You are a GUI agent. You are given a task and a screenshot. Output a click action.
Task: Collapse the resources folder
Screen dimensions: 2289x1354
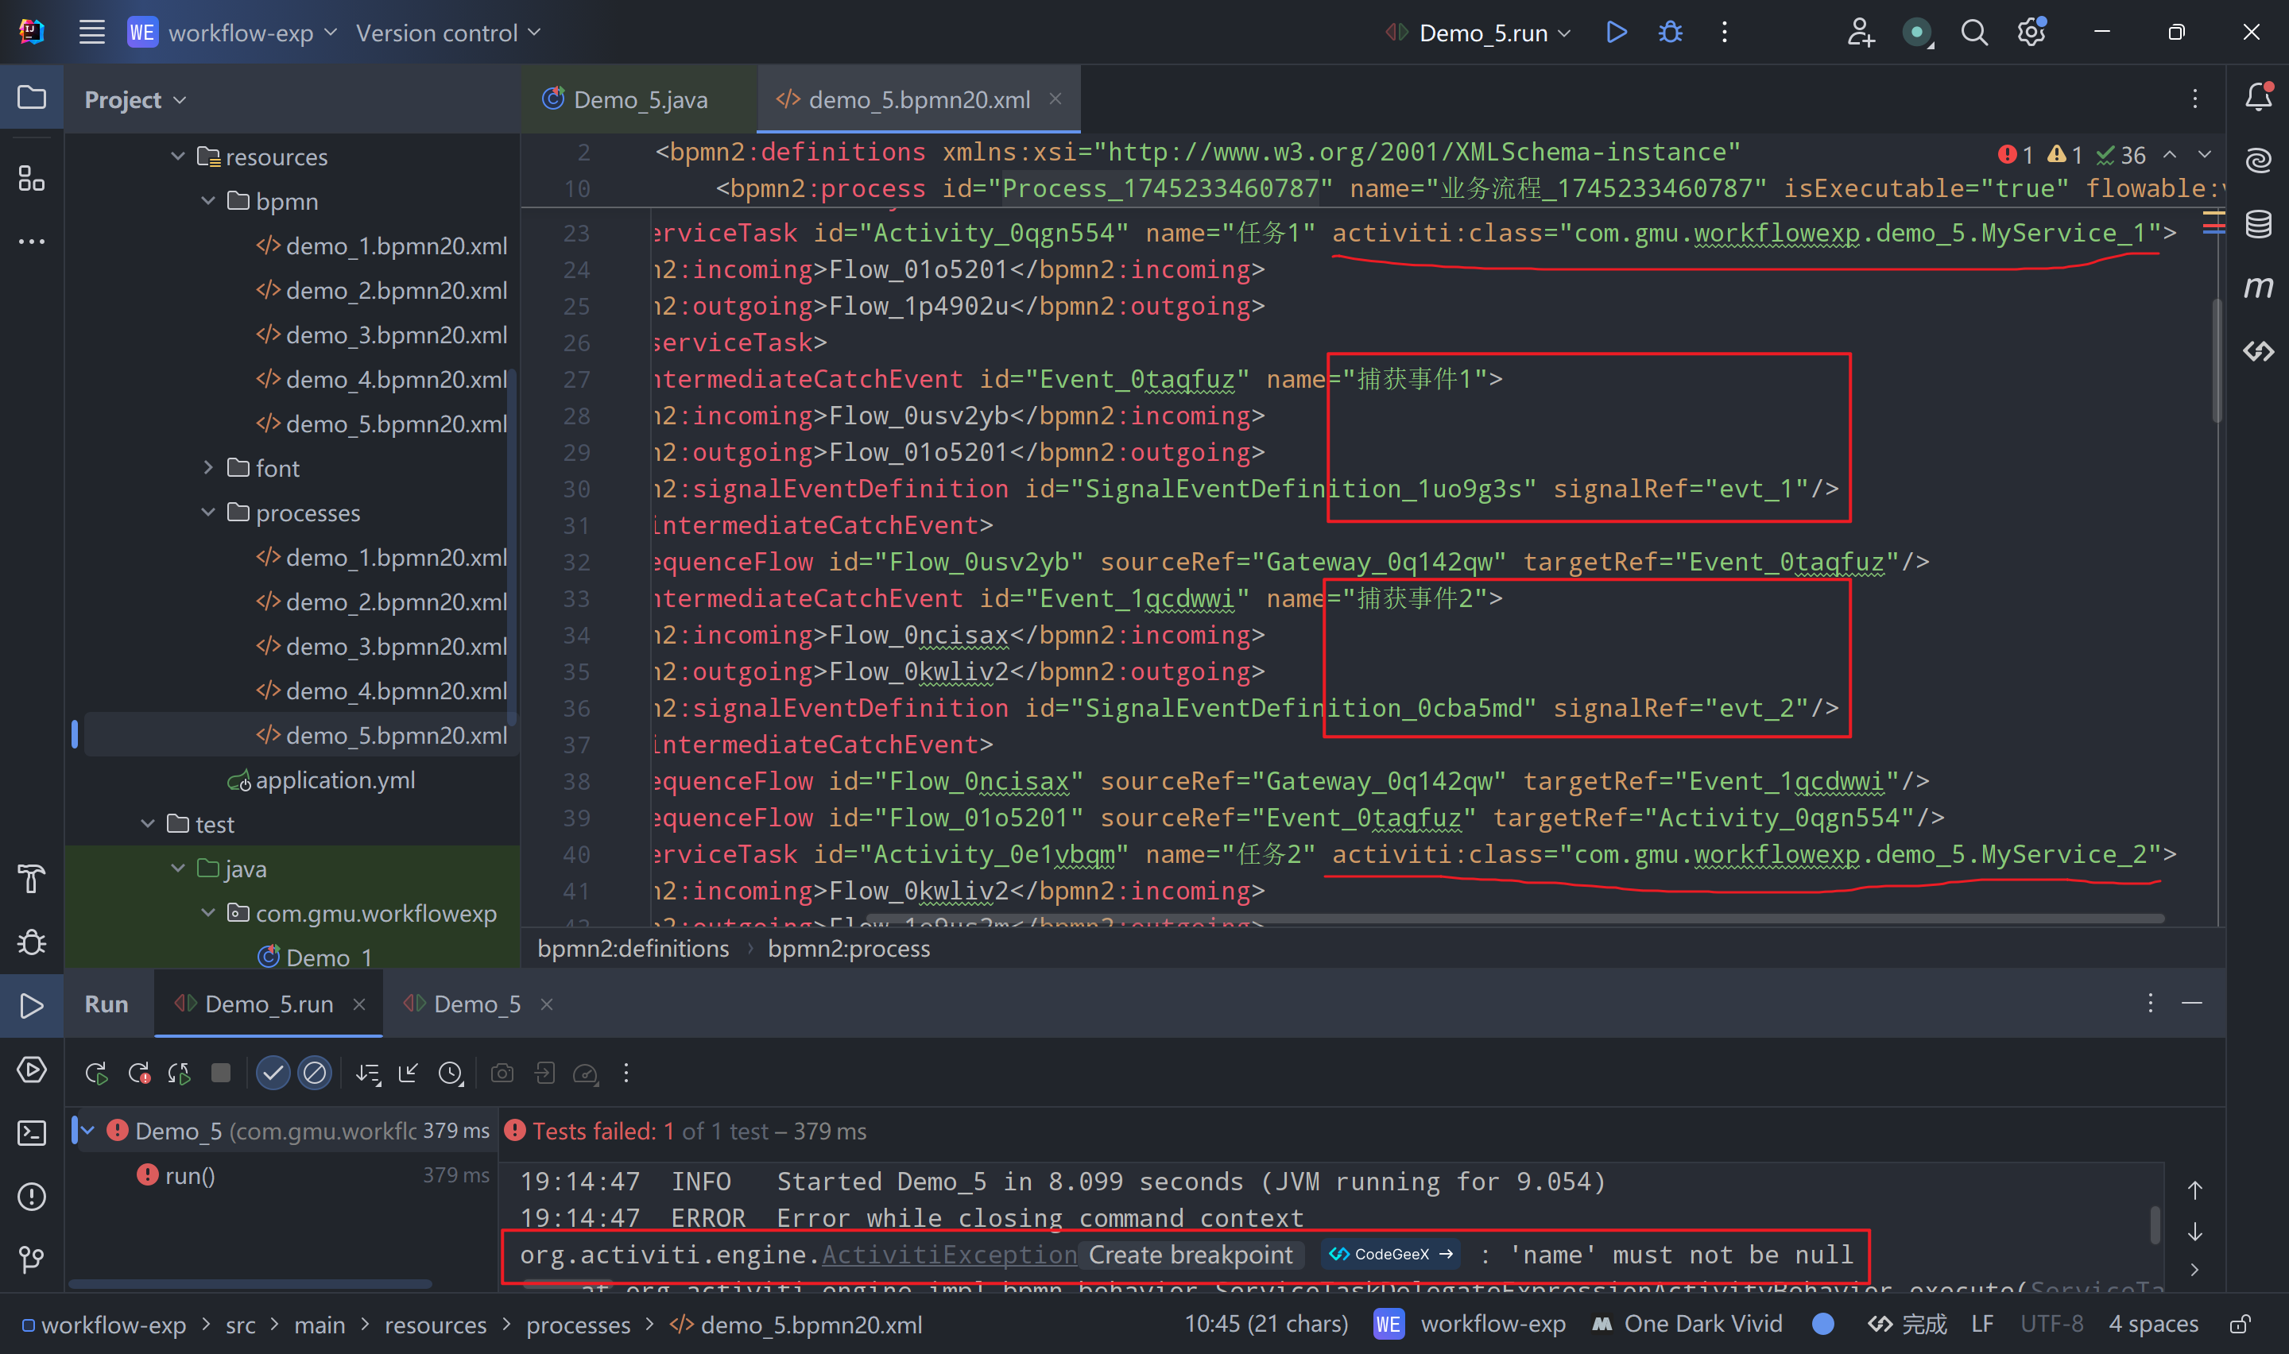click(x=178, y=156)
